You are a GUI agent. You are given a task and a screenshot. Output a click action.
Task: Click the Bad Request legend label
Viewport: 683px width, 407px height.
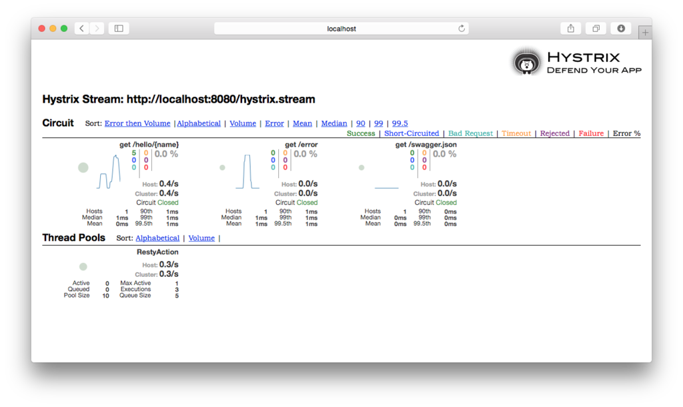[470, 133]
